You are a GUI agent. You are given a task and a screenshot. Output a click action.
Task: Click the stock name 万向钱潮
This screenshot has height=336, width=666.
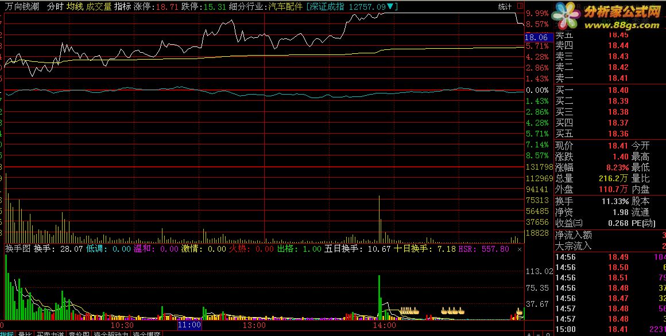[22, 7]
